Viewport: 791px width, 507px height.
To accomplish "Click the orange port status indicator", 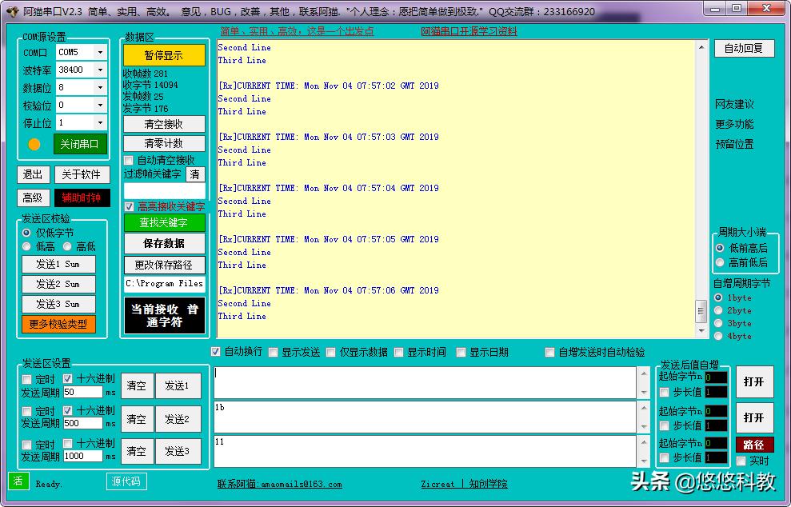I will [34, 144].
